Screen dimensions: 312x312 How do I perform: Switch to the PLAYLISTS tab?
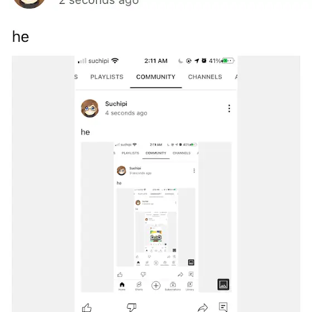tap(107, 77)
